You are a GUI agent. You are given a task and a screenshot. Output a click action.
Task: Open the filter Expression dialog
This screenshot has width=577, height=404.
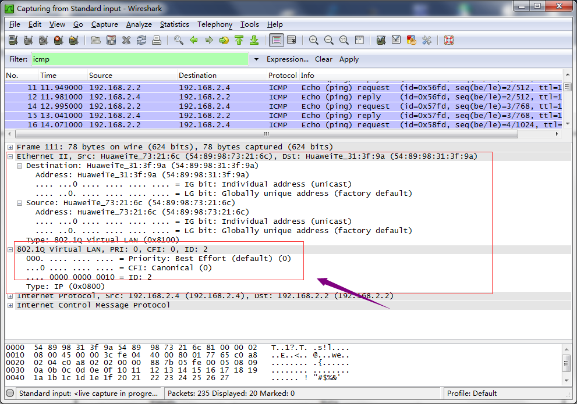pyautogui.click(x=288, y=59)
